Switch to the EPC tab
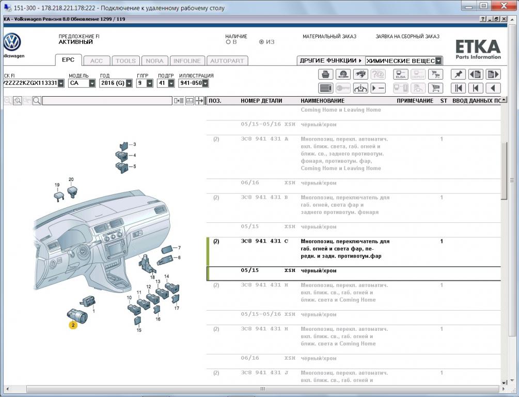The height and width of the screenshot is (397, 519). (x=68, y=60)
